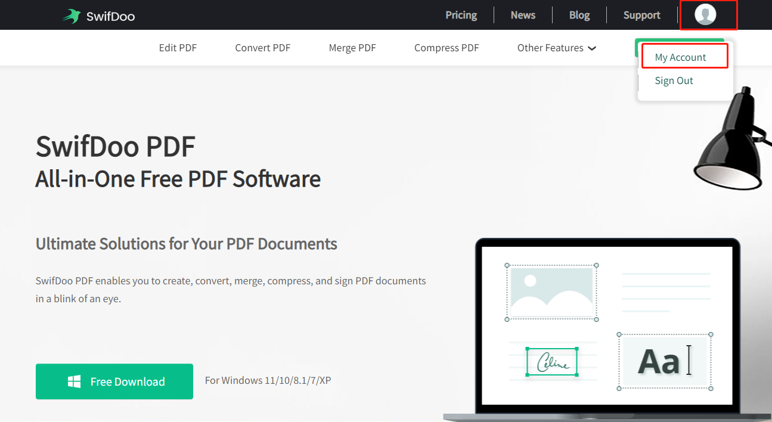Click the SwifDoo bird logo
772x422 pixels.
71,16
